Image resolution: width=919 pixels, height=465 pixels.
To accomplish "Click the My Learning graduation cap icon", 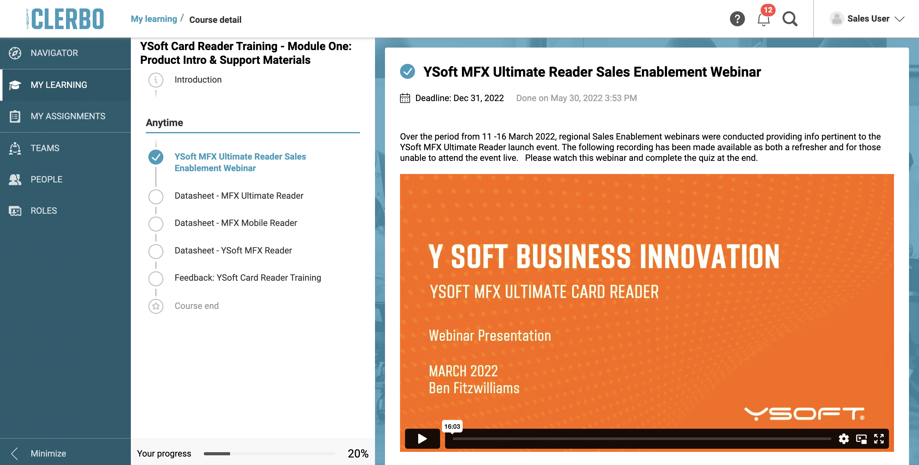I will click(15, 85).
